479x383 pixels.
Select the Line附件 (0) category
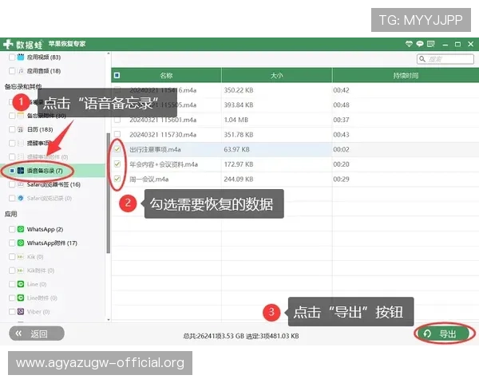click(42, 298)
